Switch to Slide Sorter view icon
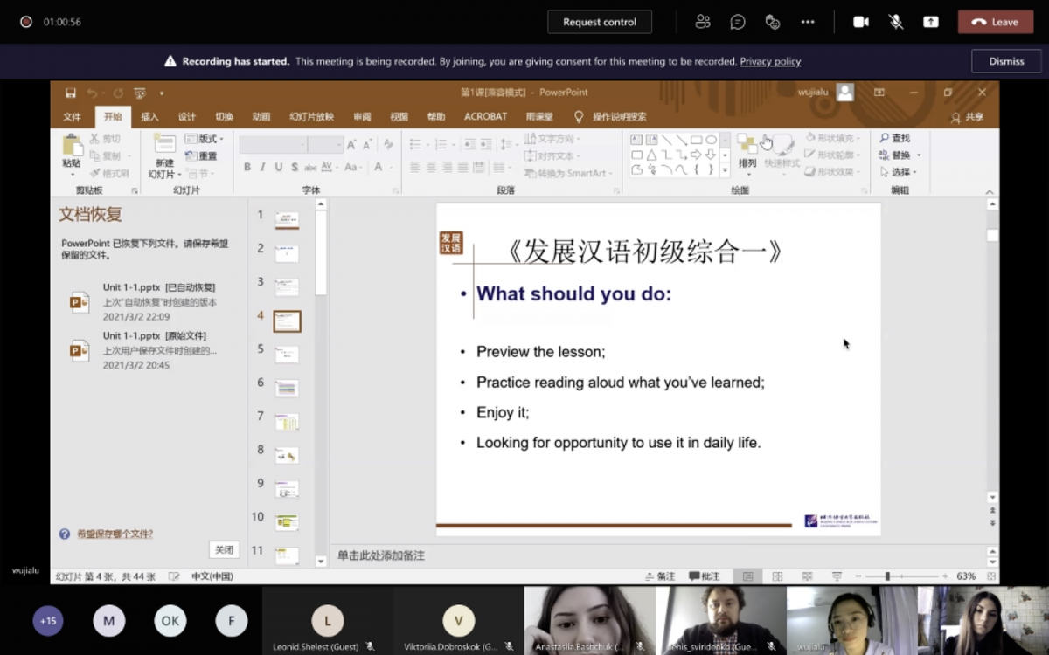This screenshot has height=655, width=1049. click(777, 576)
